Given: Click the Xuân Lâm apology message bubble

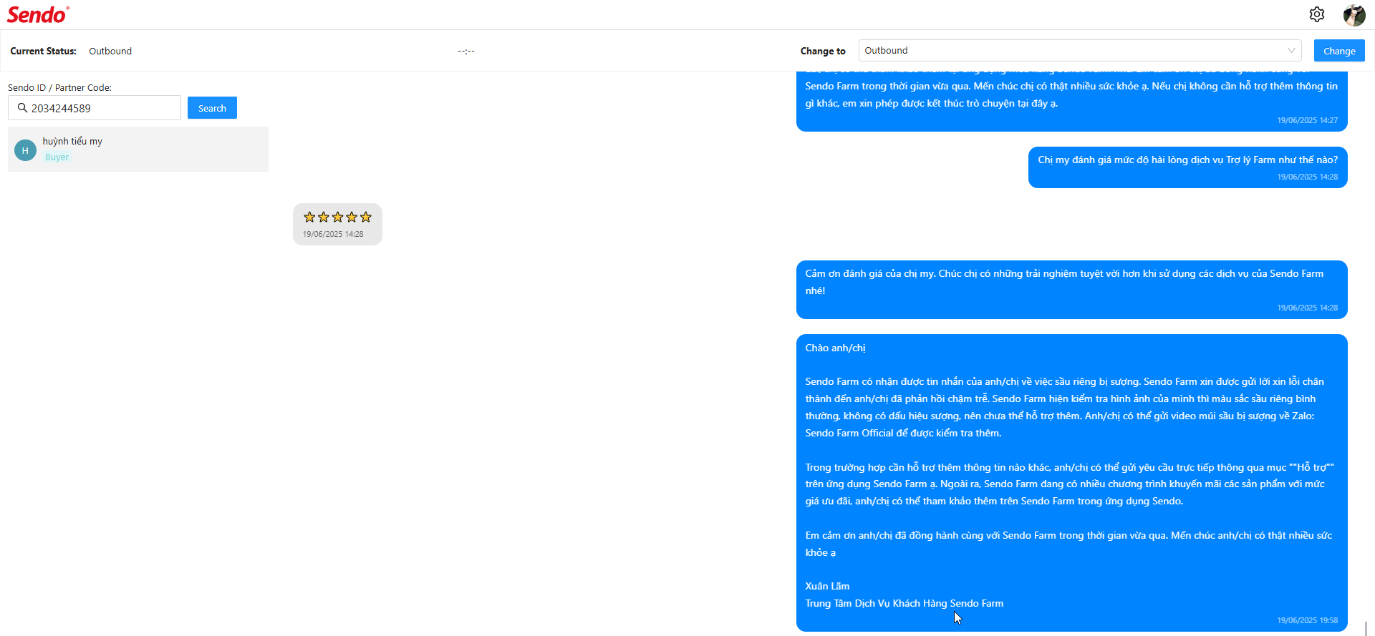Looking at the screenshot, I should [1071, 483].
